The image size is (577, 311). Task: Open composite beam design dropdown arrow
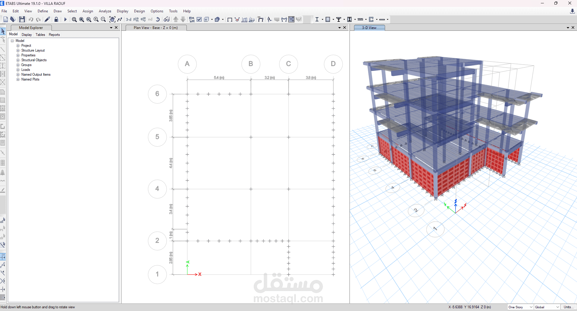tap(344, 19)
